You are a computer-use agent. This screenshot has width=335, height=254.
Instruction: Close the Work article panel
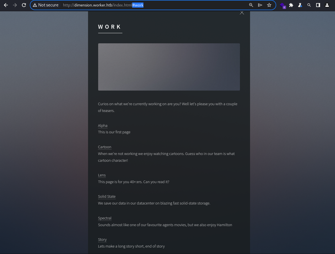pyautogui.click(x=242, y=13)
